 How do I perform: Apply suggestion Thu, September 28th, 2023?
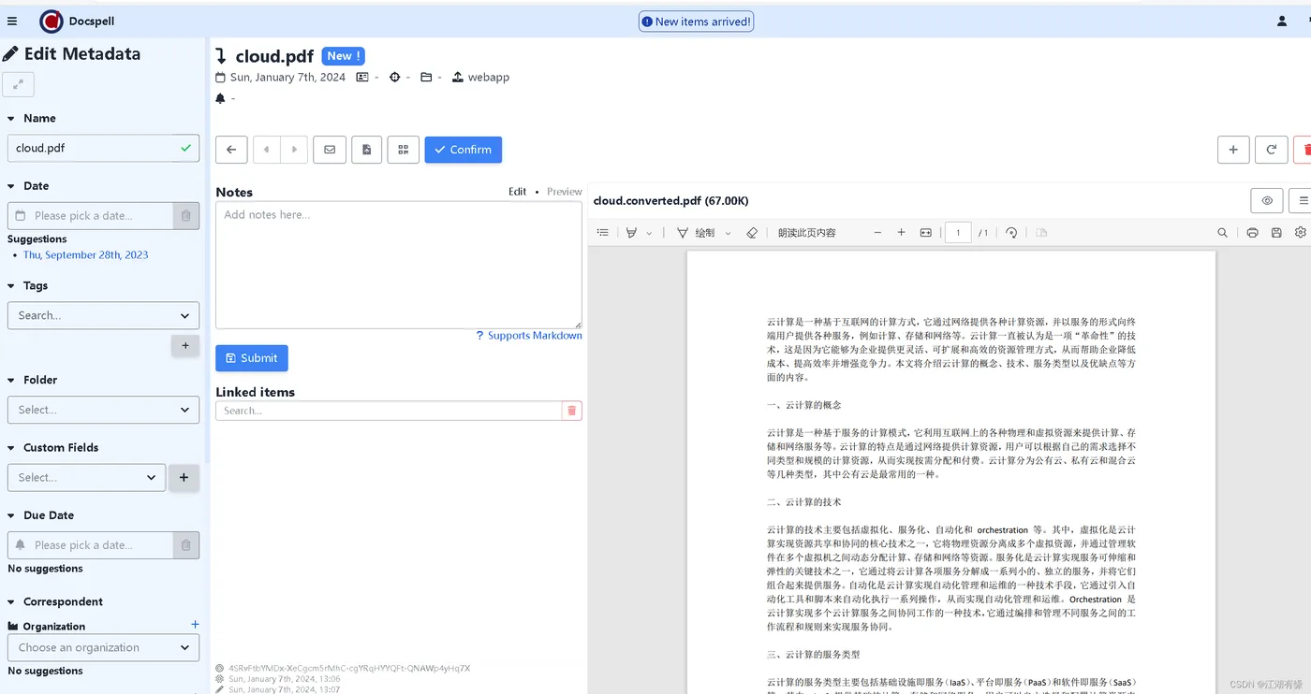click(x=86, y=254)
